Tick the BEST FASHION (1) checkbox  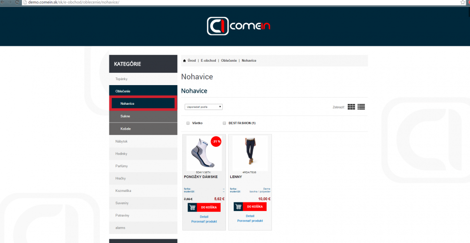[x=224, y=123]
